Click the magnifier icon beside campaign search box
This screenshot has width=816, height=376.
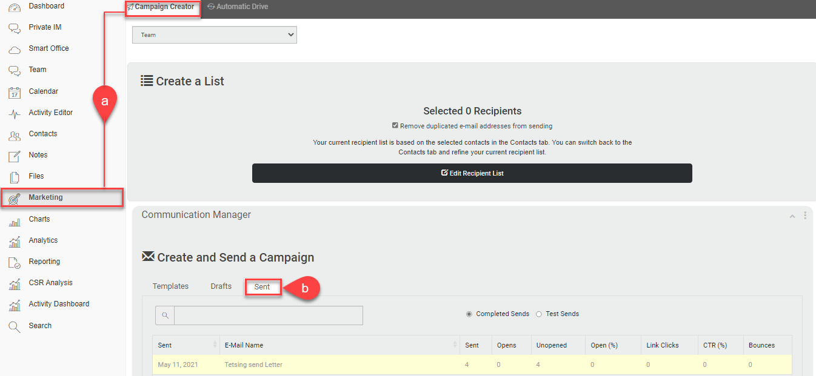pyautogui.click(x=165, y=315)
